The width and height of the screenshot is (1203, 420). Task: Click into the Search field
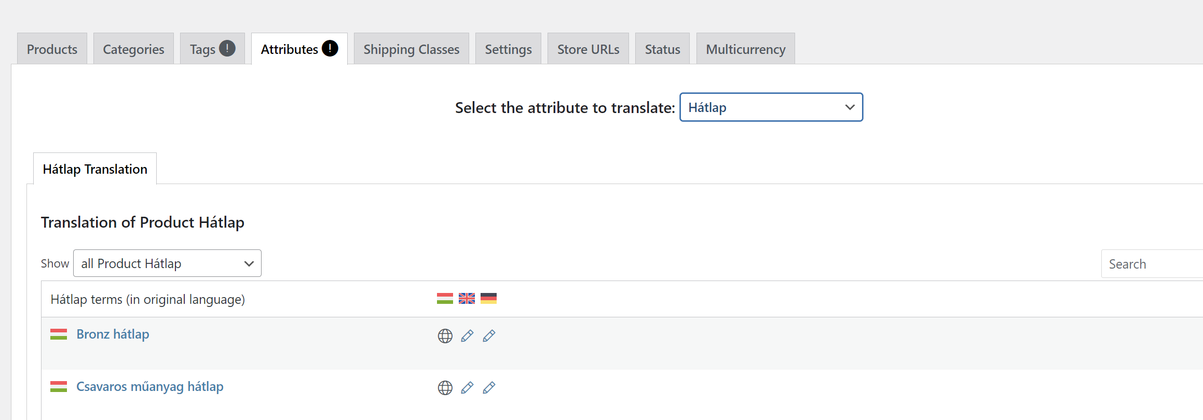(1152, 264)
